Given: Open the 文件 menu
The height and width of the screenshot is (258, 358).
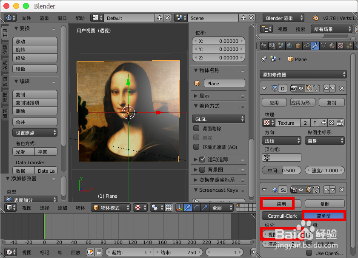Looking at the screenshot, I should tap(26, 18).
